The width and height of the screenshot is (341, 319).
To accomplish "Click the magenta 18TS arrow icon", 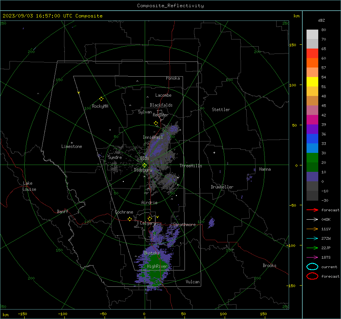I will (x=312, y=258).
